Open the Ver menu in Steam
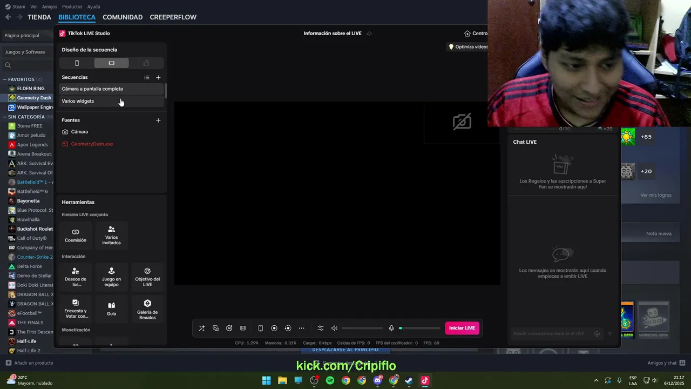The height and width of the screenshot is (389, 691). (x=33, y=6)
